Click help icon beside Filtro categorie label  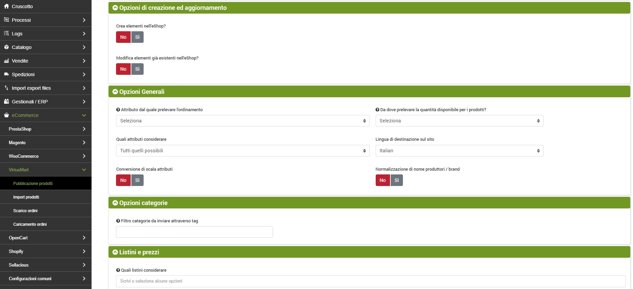pos(118,221)
